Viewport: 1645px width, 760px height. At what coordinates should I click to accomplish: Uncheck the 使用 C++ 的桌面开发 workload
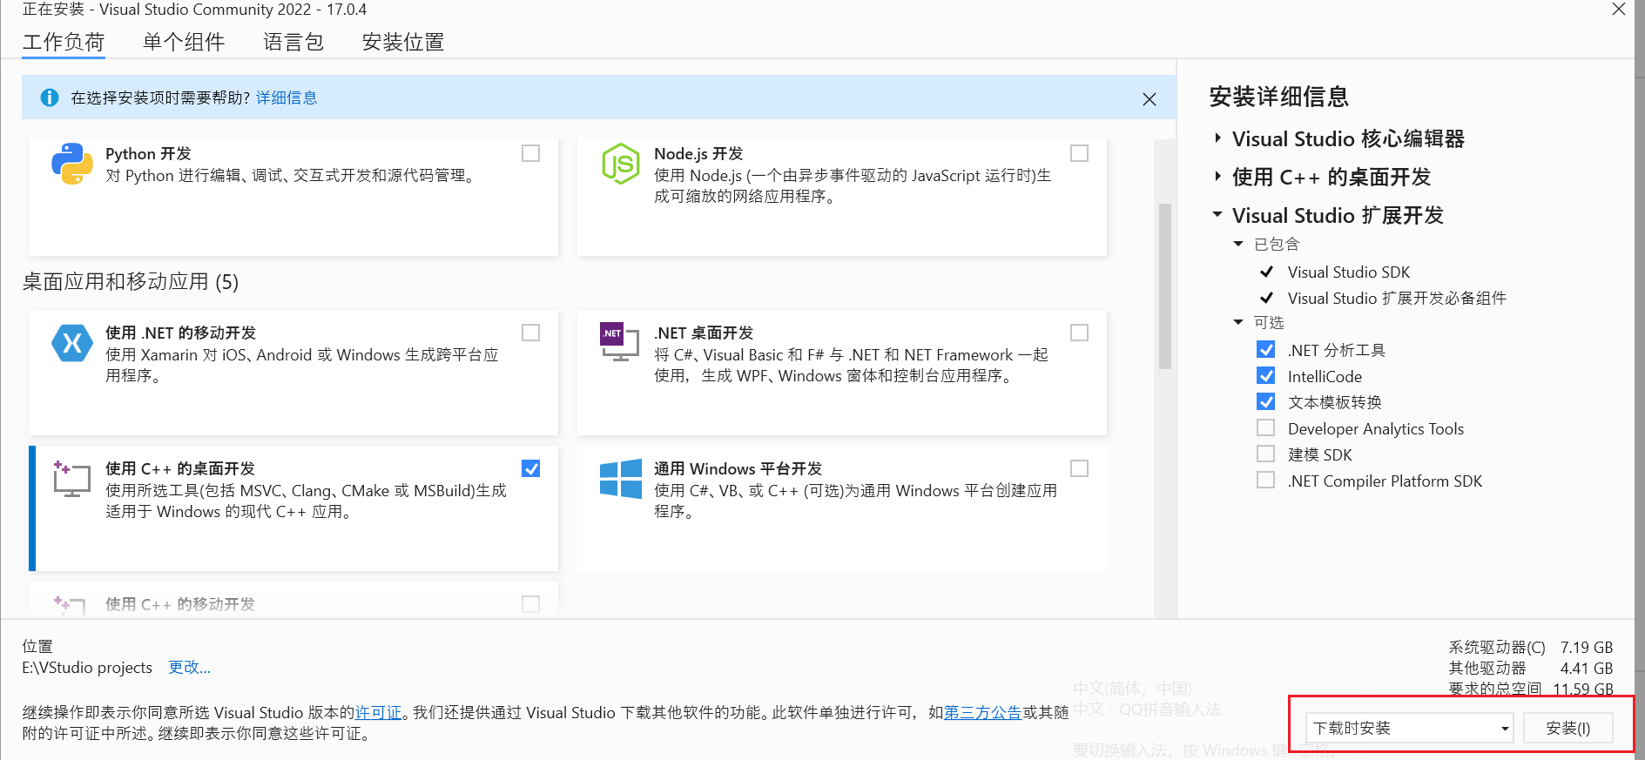(530, 468)
